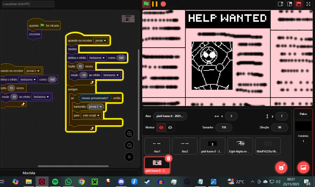Open the add sprite cat button
The image size is (315, 187).
(281, 167)
